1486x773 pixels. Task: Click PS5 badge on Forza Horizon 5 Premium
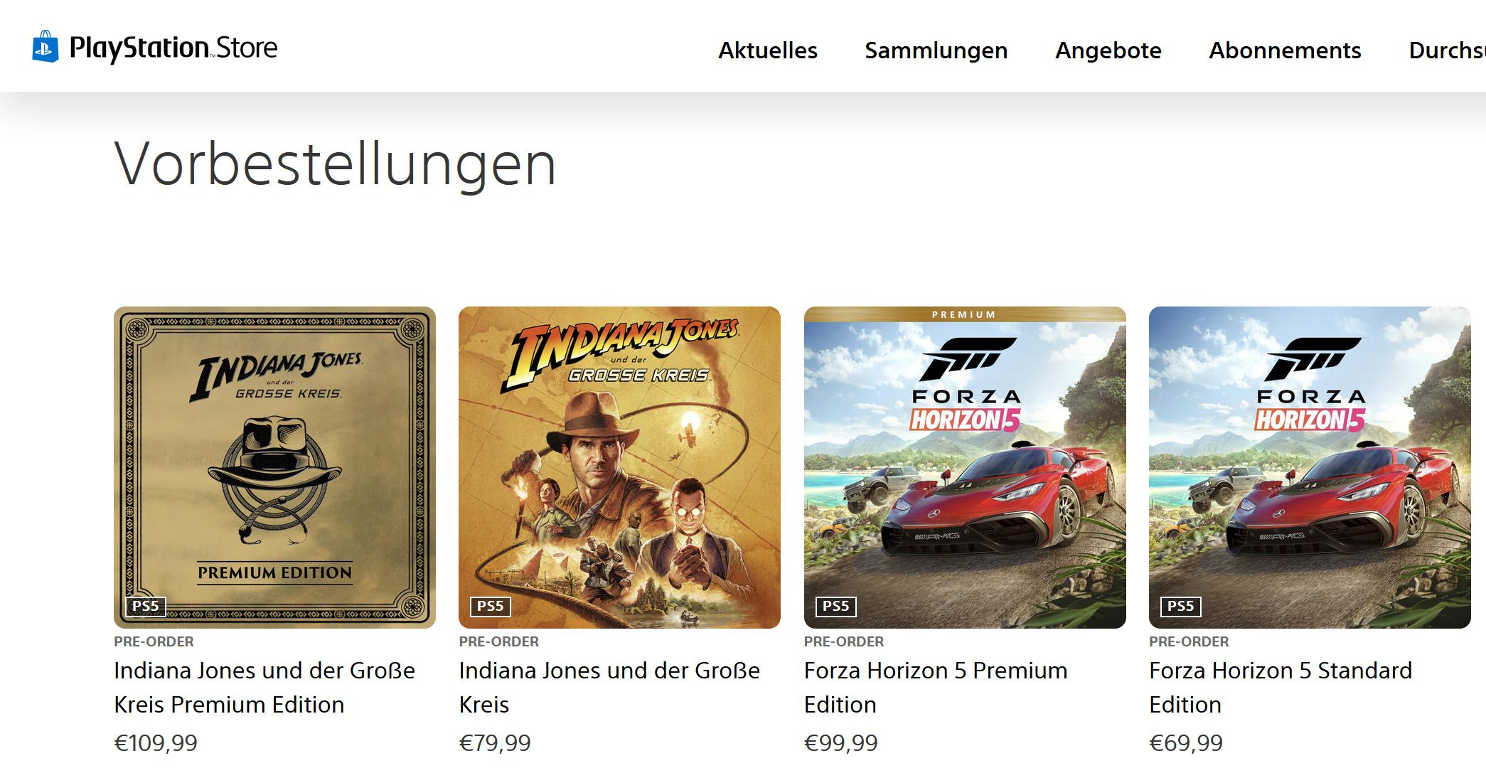click(835, 606)
